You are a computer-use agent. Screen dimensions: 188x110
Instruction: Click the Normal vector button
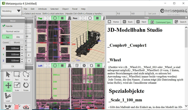click(13, 31)
